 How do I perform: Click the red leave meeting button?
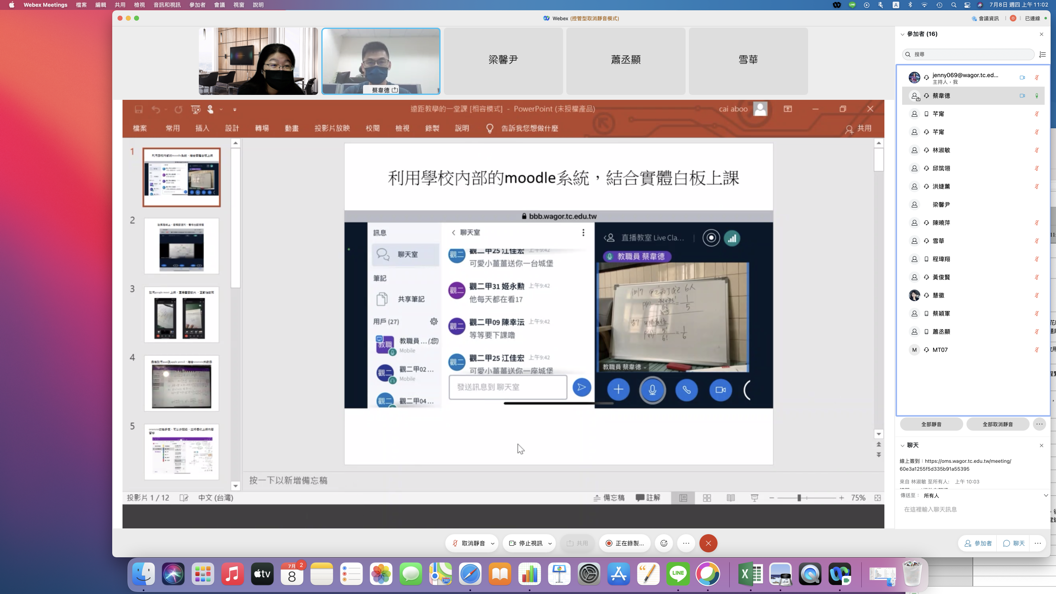(x=708, y=543)
